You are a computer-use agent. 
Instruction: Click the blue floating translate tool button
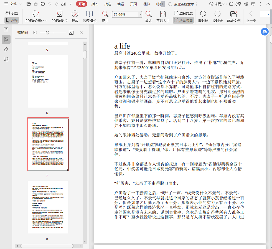click(265, 32)
